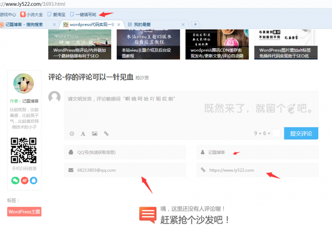Image resolution: width=332 pixels, height=226 pixels.
Task: Open the WordPress图片增加alt标签 article thumbnail
Action: pyautogui.click(x=286, y=44)
